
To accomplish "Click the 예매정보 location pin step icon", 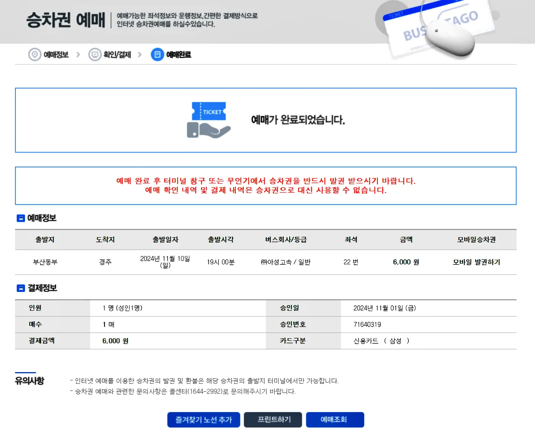I will (x=34, y=54).
